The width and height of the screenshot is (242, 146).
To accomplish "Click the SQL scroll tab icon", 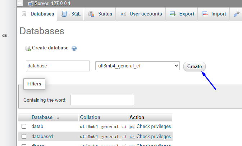I will coord(64,14).
